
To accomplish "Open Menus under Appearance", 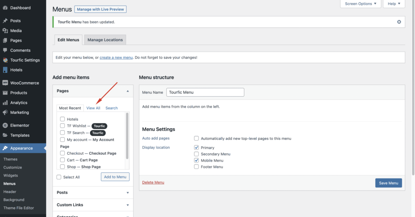I will [10, 183].
